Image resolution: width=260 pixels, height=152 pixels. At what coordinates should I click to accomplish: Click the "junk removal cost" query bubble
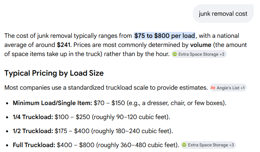click(x=223, y=14)
